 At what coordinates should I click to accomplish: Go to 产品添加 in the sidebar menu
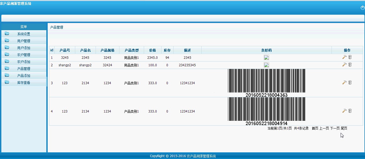click(x=24, y=76)
